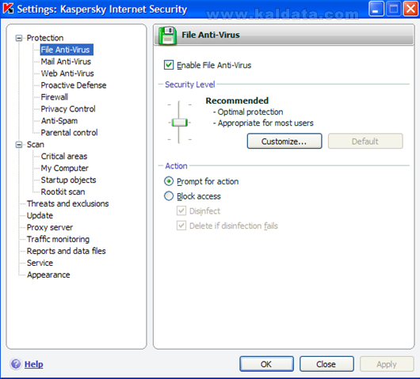
Task: Click the green floppy File Anti-Virus icon
Action: click(x=167, y=36)
